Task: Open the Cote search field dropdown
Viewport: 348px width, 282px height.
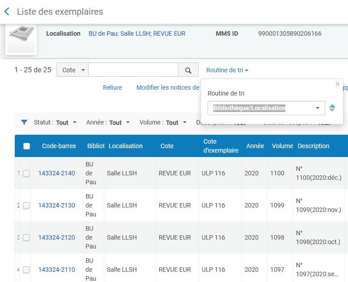Action: point(72,70)
